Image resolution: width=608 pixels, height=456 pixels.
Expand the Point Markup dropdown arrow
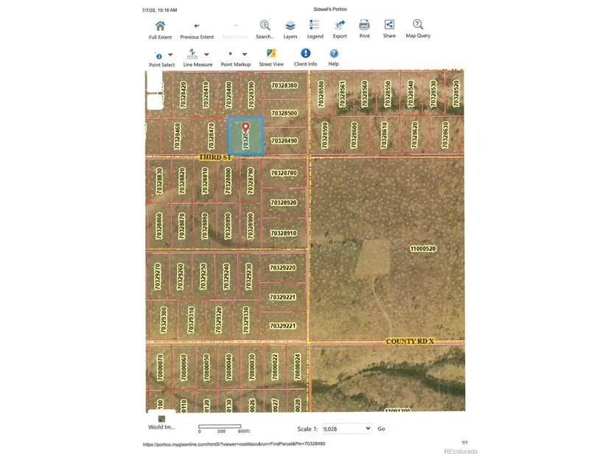click(x=245, y=55)
